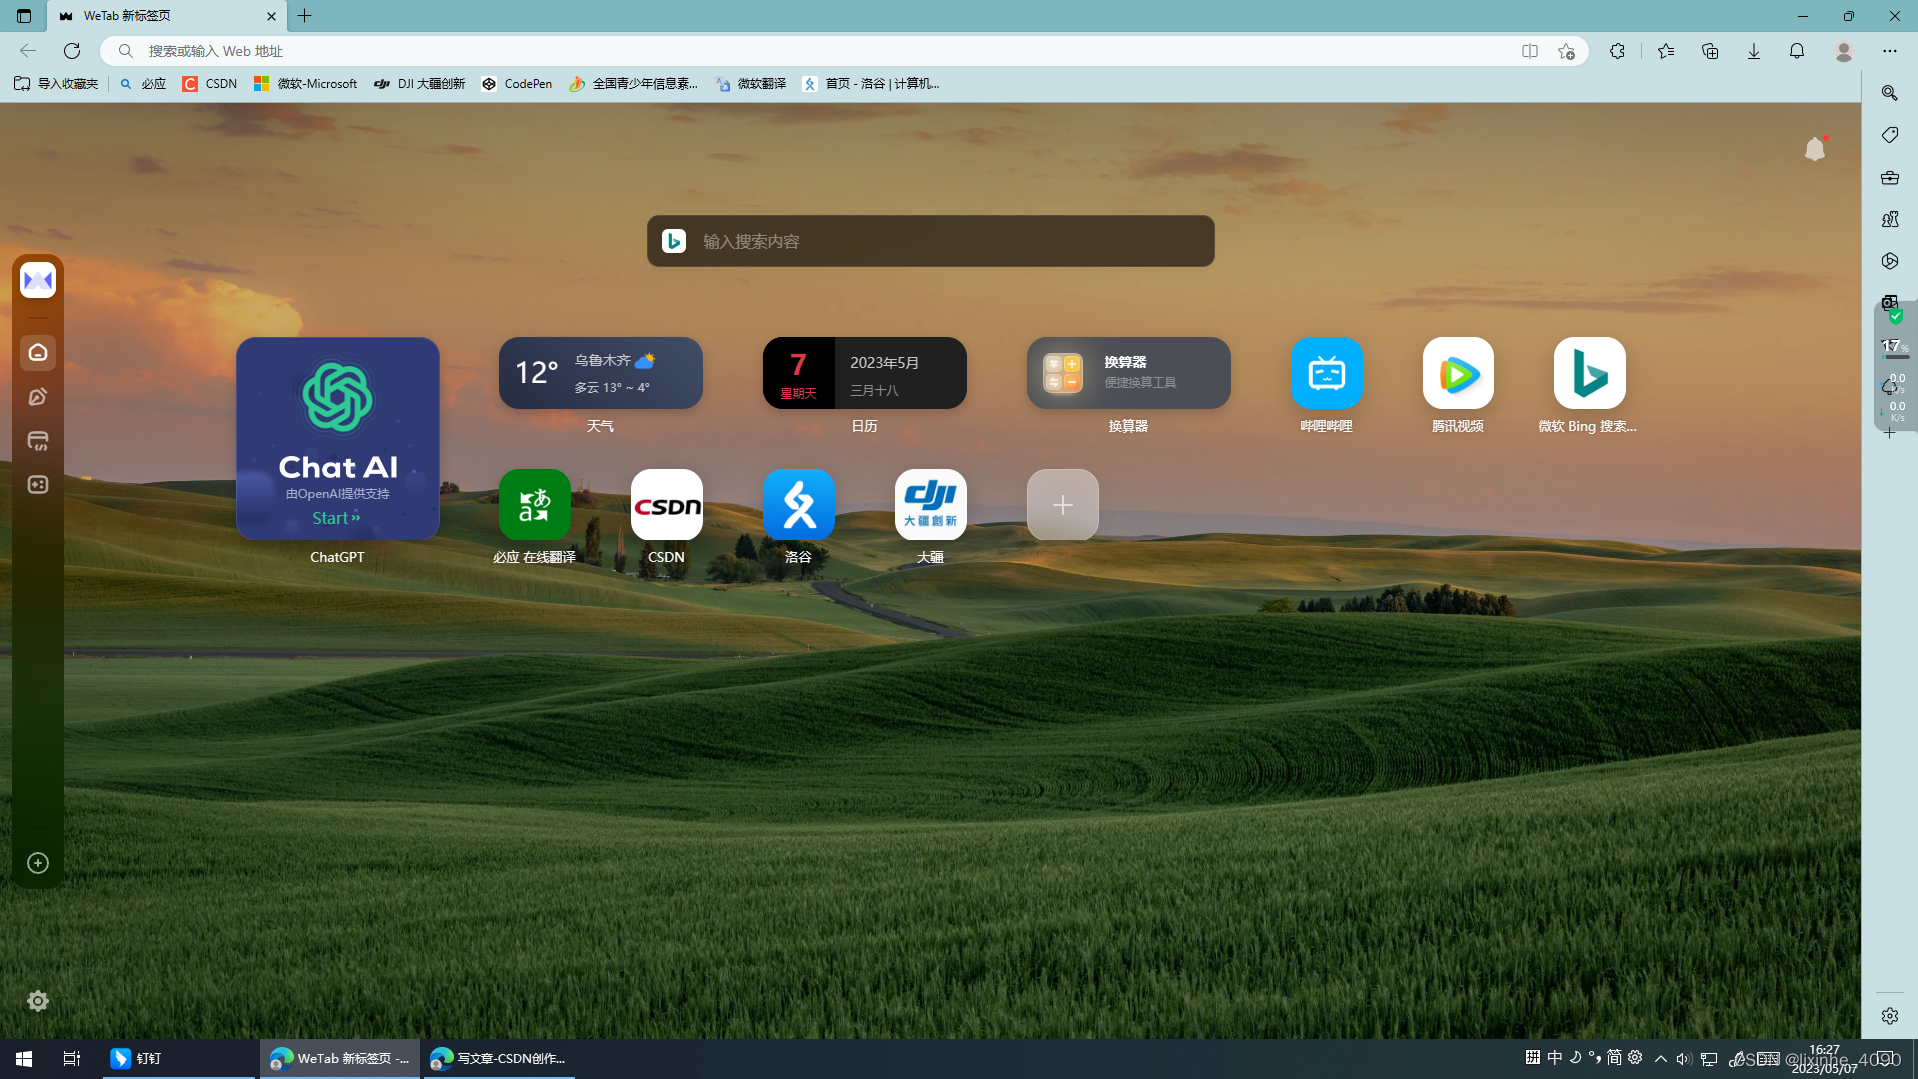Screen dimensions: 1918x1079
Task: Open WeTab logo at sidebar top
Action: point(38,280)
